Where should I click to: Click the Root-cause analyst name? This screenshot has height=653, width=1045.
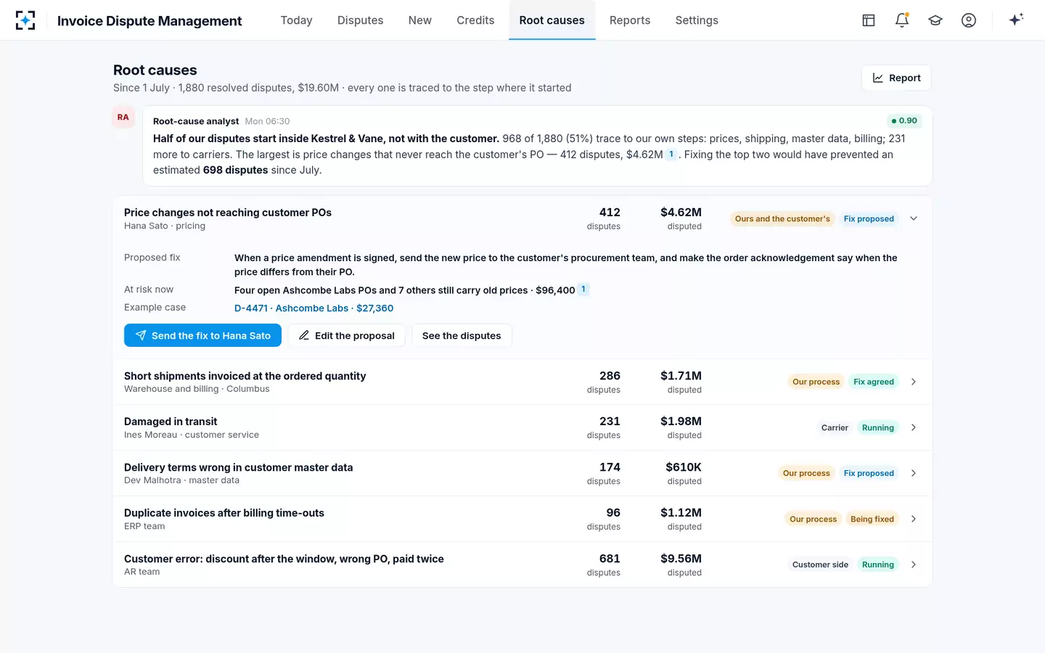196,121
